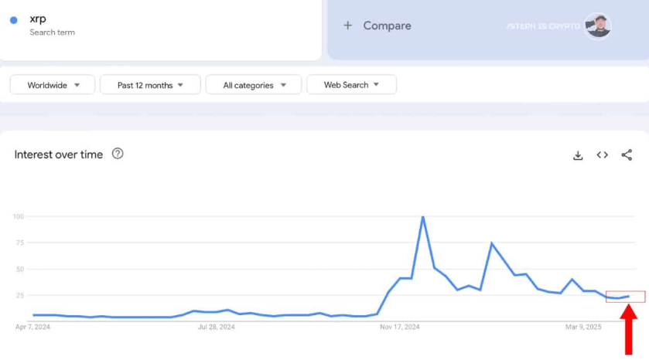Click the Interest over time heading
This screenshot has width=649, height=360.
click(58, 155)
